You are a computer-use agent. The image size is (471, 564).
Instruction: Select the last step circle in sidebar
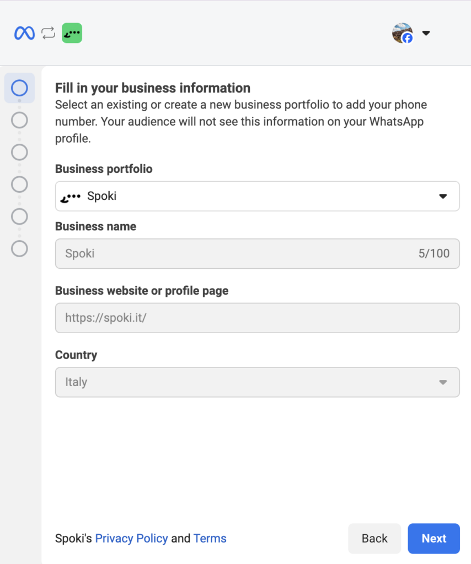(x=19, y=248)
